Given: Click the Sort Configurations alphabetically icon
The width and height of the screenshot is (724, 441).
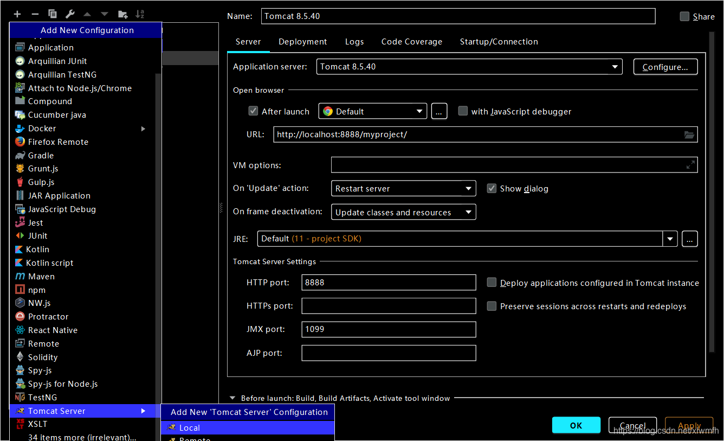Looking at the screenshot, I should [x=140, y=14].
